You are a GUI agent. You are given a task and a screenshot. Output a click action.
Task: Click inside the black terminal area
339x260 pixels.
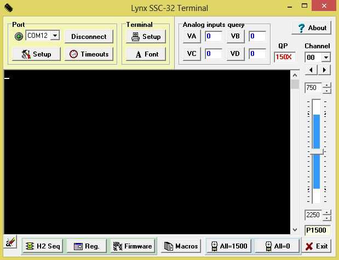[x=147, y=152]
